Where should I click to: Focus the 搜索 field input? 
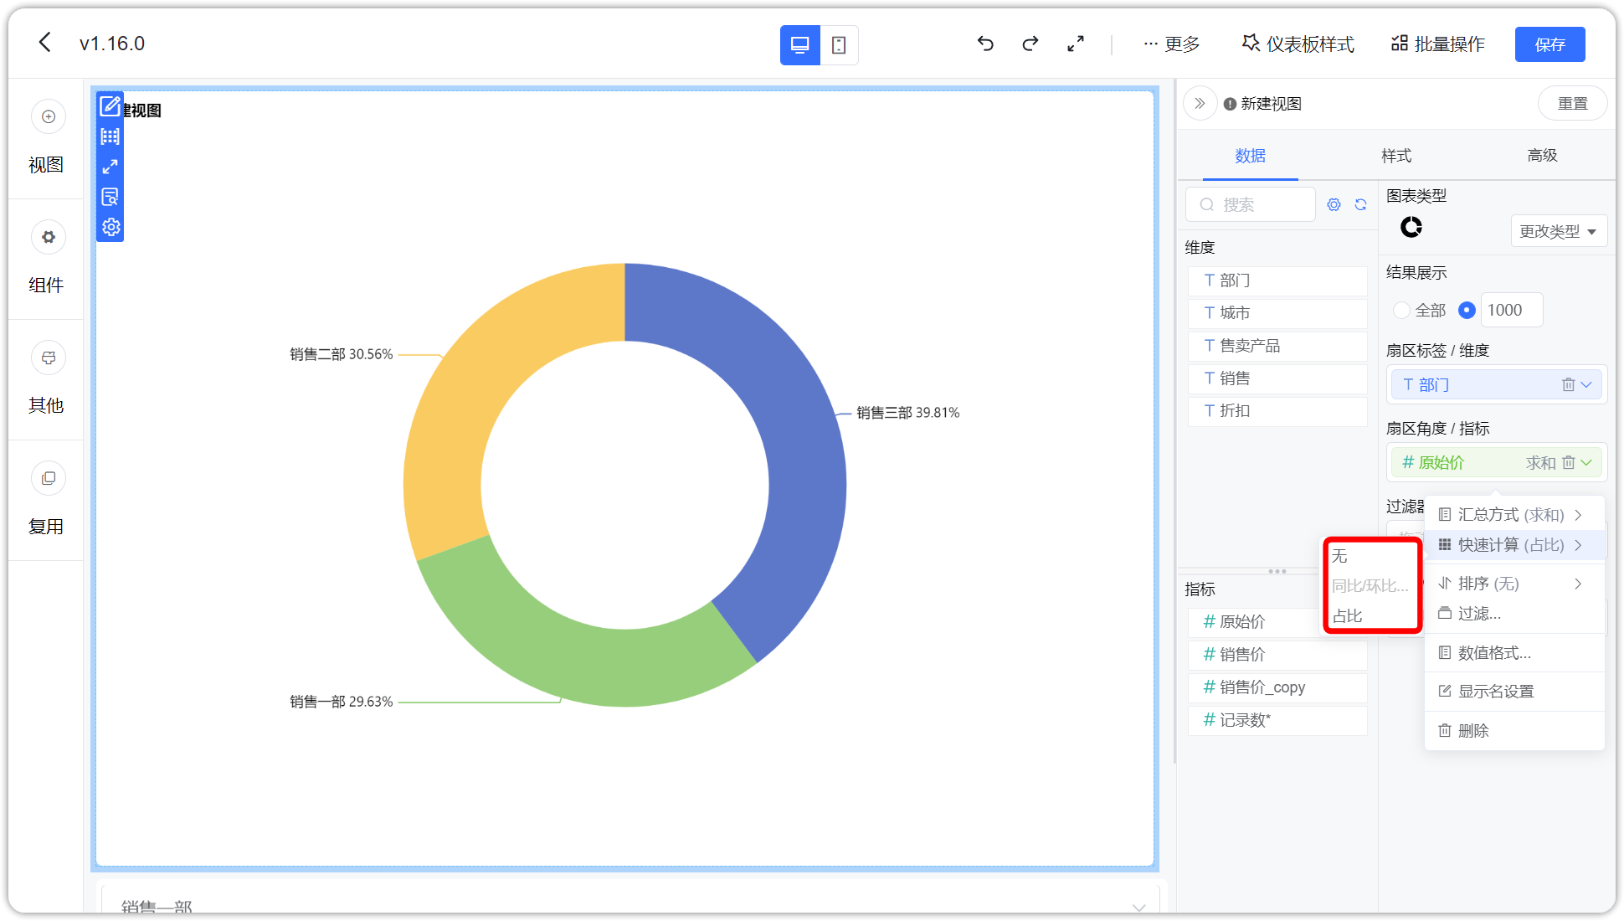(1251, 204)
